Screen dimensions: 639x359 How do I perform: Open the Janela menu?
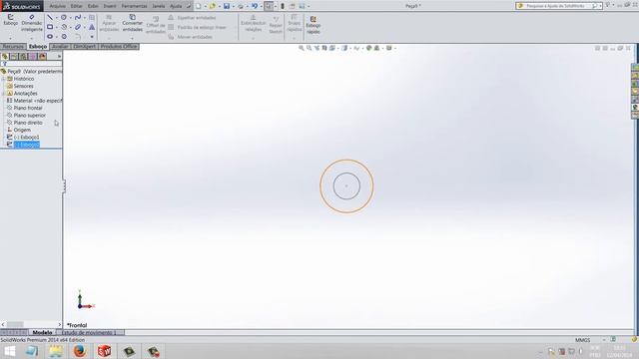click(x=159, y=6)
